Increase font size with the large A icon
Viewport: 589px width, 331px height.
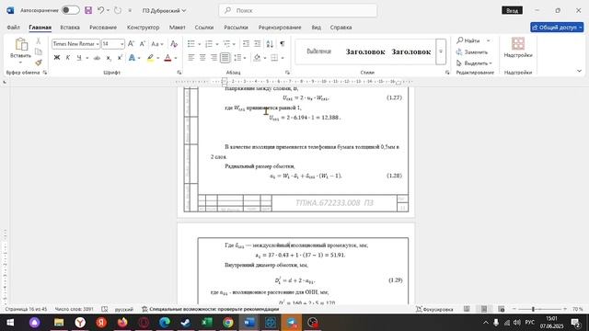click(131, 44)
